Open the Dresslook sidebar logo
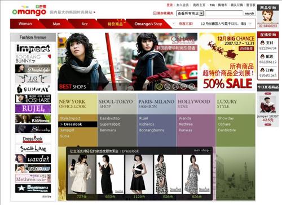 (x=33, y=139)
